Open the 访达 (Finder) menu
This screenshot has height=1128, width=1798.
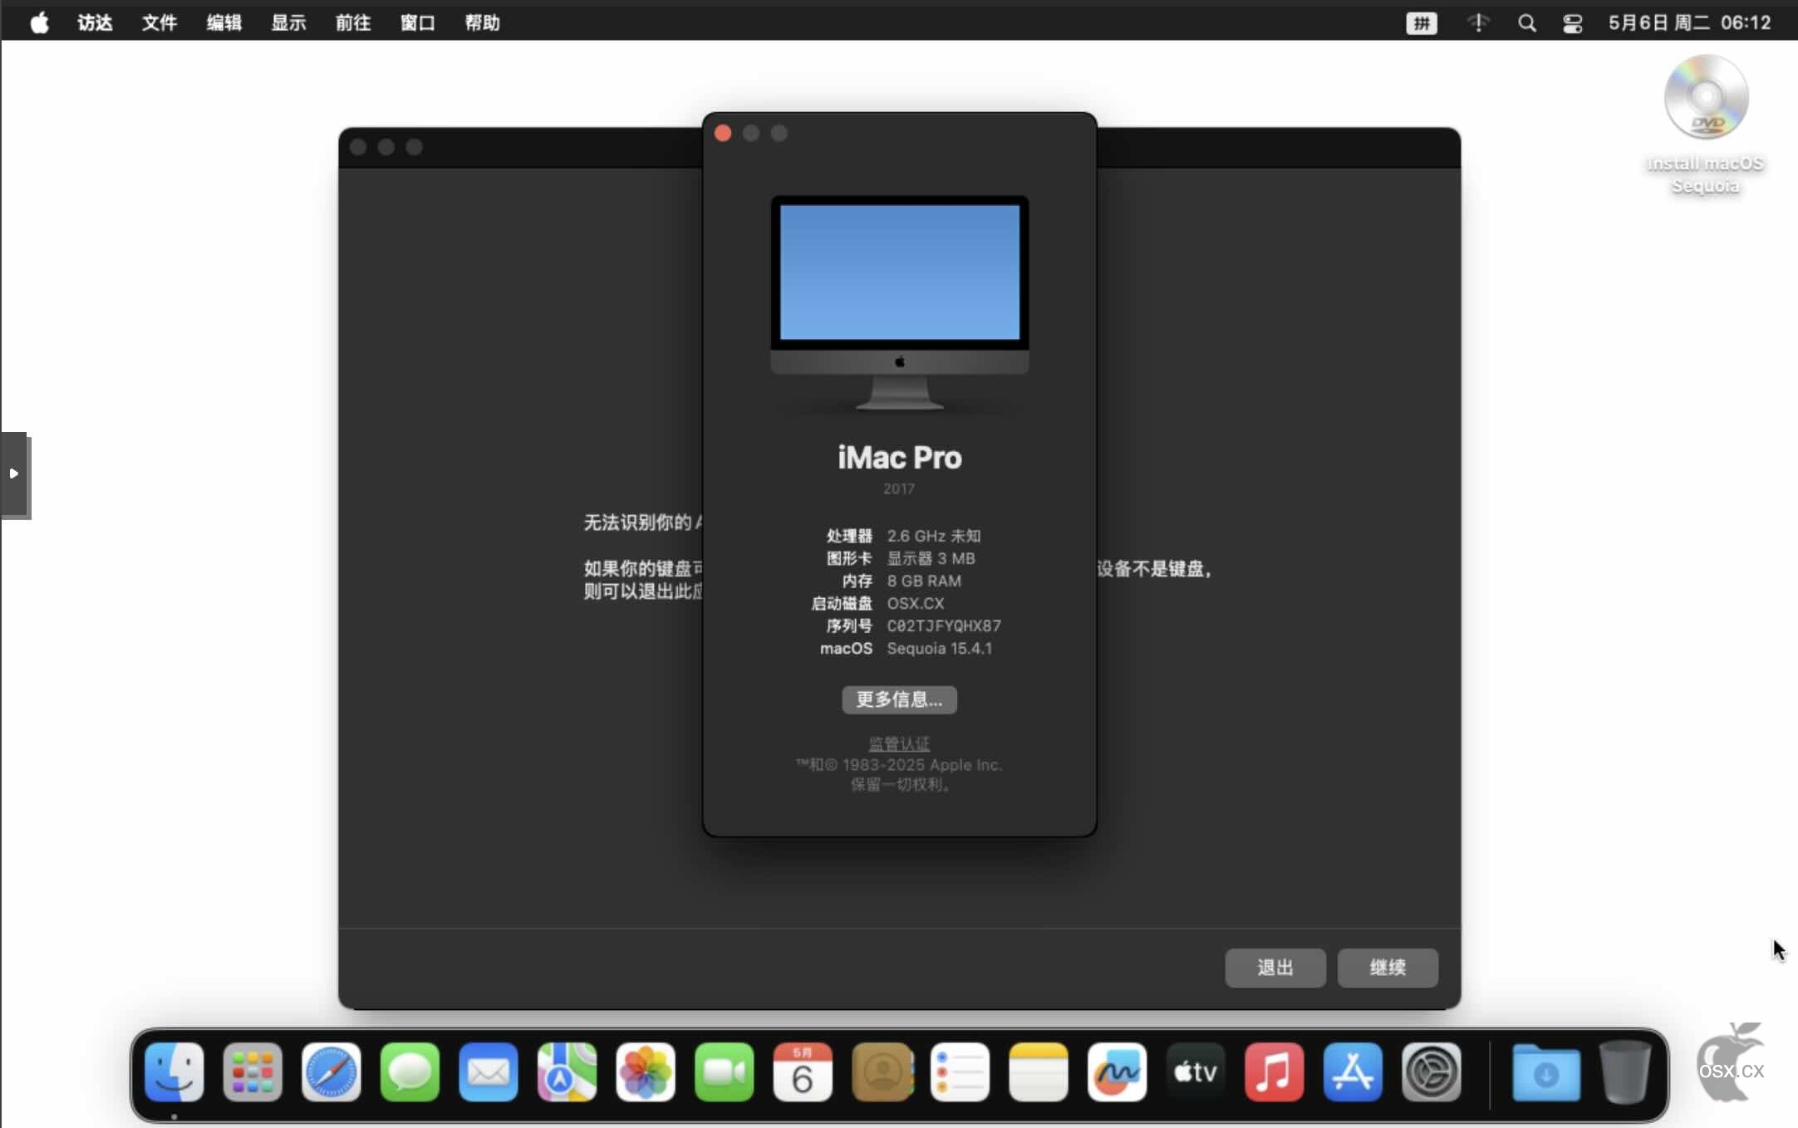pos(95,22)
